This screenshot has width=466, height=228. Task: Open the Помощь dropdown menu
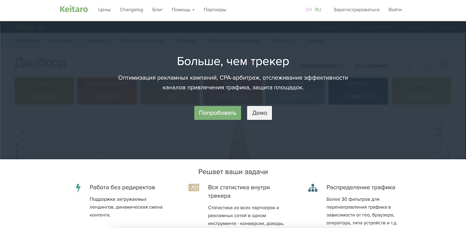point(183,10)
